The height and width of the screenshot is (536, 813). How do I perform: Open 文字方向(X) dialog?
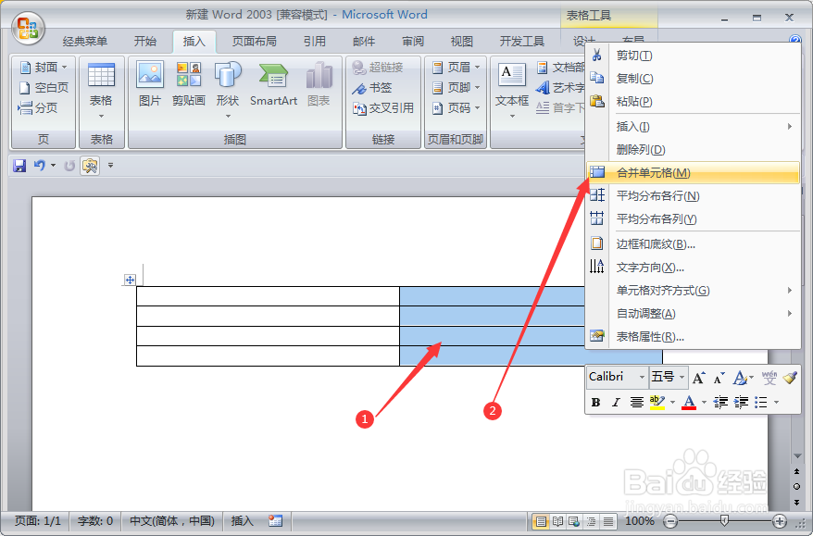pyautogui.click(x=693, y=267)
